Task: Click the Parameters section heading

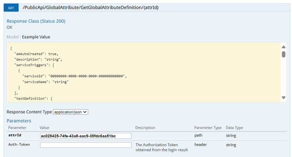Action: pyautogui.click(x=19, y=121)
